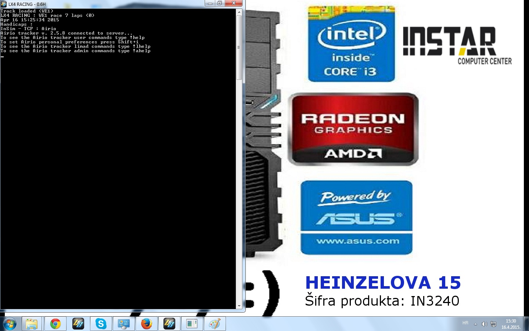Open Paint from the taskbar
The width and height of the screenshot is (529, 331).
215,324
